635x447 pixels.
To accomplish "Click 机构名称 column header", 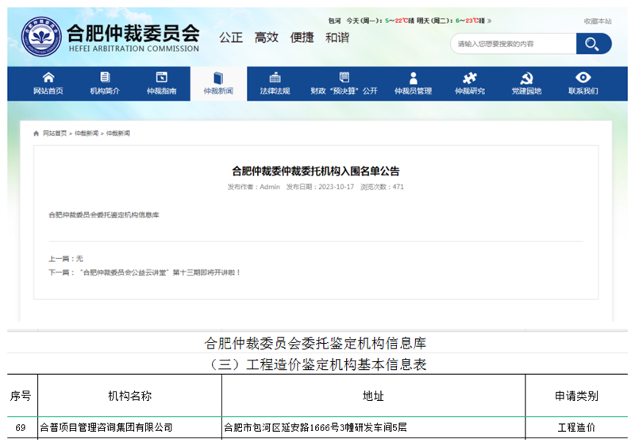I will pos(129,396).
